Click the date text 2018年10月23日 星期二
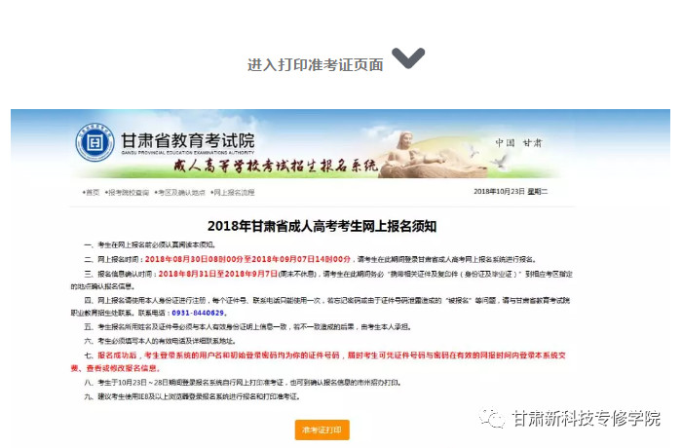Viewport: 682px width, 448px height. 511,192
